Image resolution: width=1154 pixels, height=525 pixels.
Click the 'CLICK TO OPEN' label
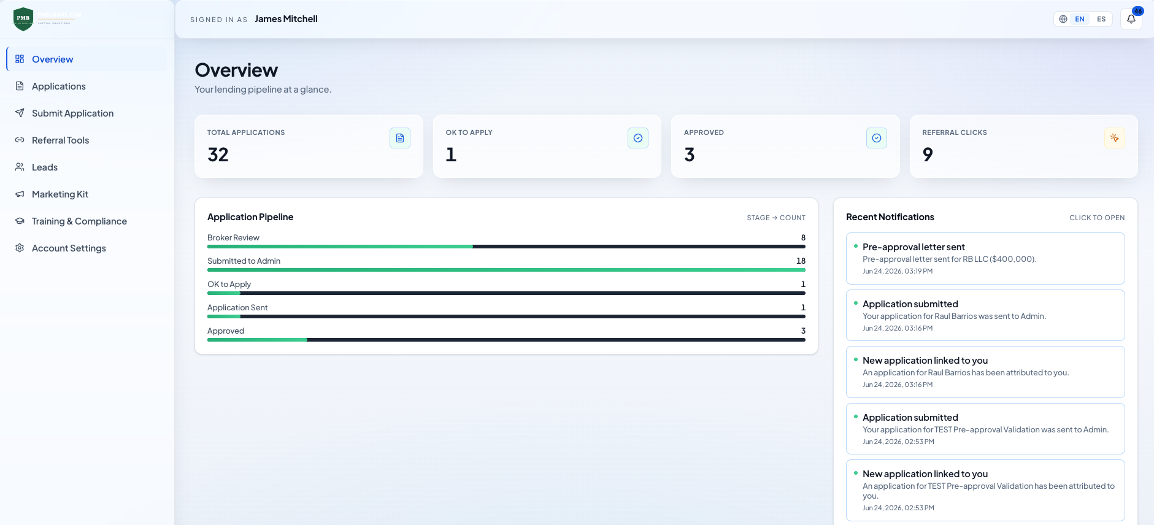pos(1097,218)
